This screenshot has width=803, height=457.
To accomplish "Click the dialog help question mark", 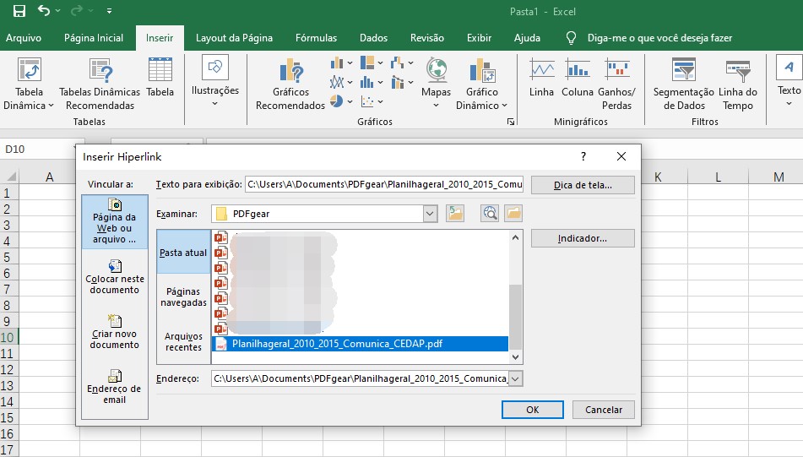I will pyautogui.click(x=583, y=156).
